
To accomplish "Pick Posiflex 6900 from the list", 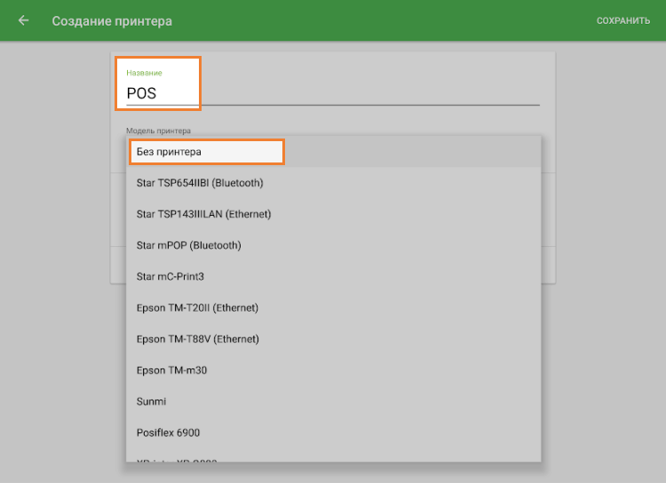I will coord(168,432).
